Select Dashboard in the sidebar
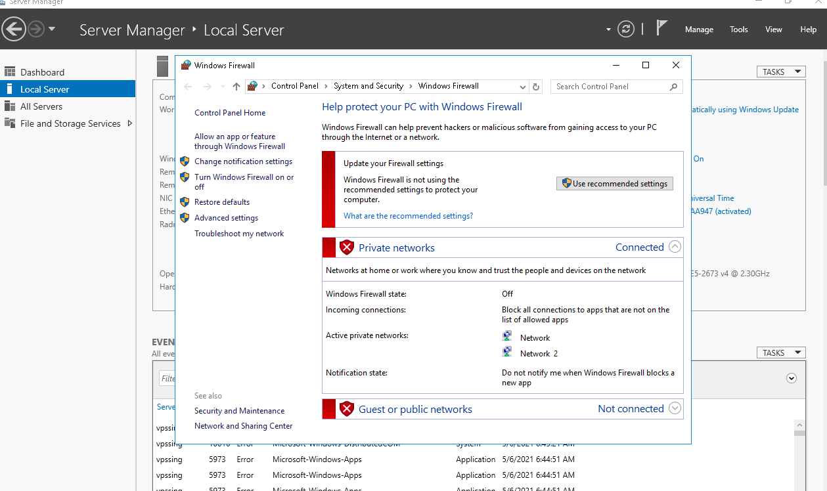 coord(42,72)
